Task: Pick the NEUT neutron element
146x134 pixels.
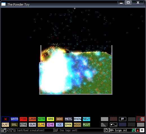Action: click(x=87, y=119)
